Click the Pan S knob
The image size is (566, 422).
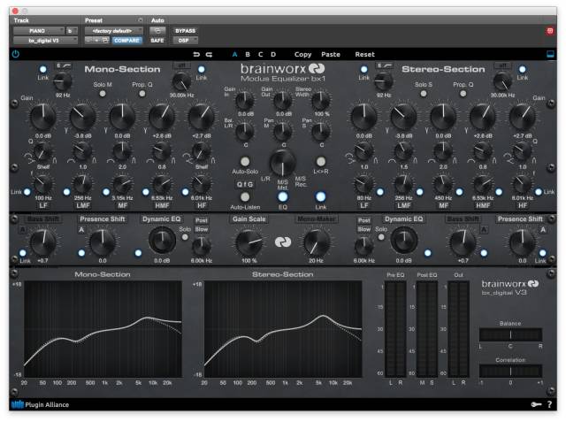tap(320, 132)
